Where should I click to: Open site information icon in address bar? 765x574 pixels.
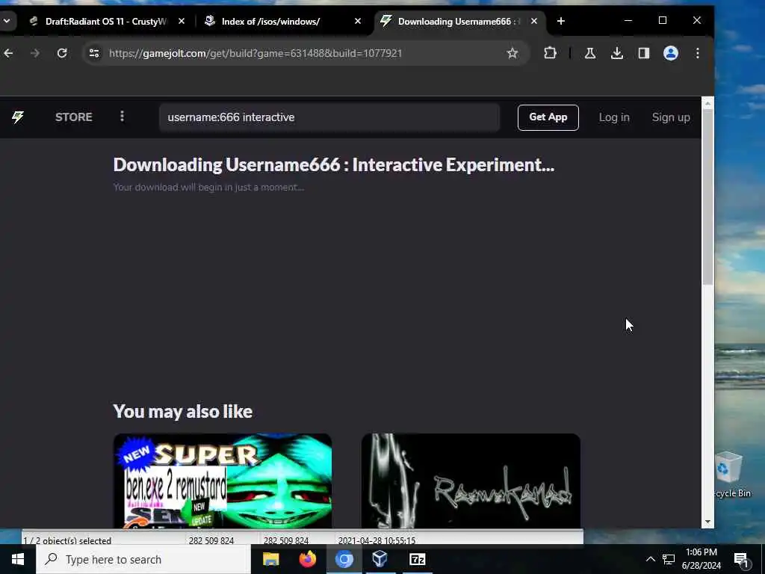tap(94, 53)
